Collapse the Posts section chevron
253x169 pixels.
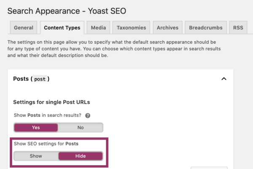click(x=224, y=79)
